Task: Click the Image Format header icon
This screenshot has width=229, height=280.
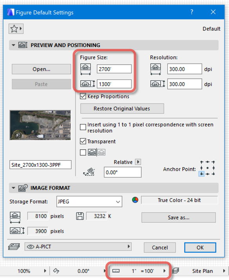Action: 23,188
